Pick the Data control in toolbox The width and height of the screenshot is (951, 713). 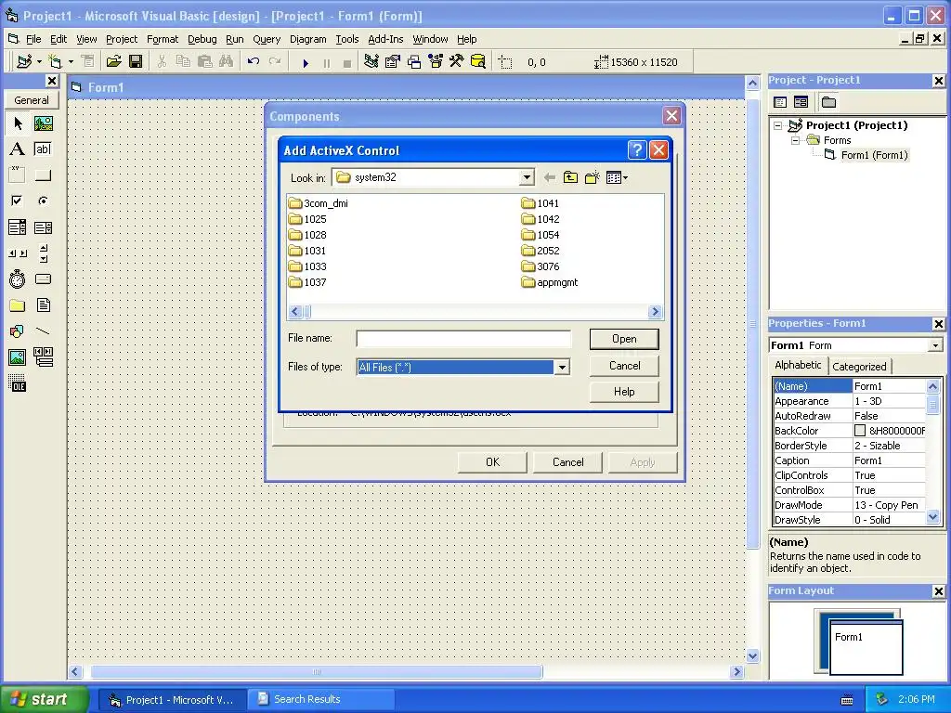[43, 357]
